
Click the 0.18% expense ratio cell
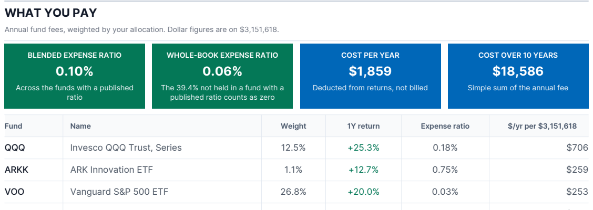(x=445, y=148)
